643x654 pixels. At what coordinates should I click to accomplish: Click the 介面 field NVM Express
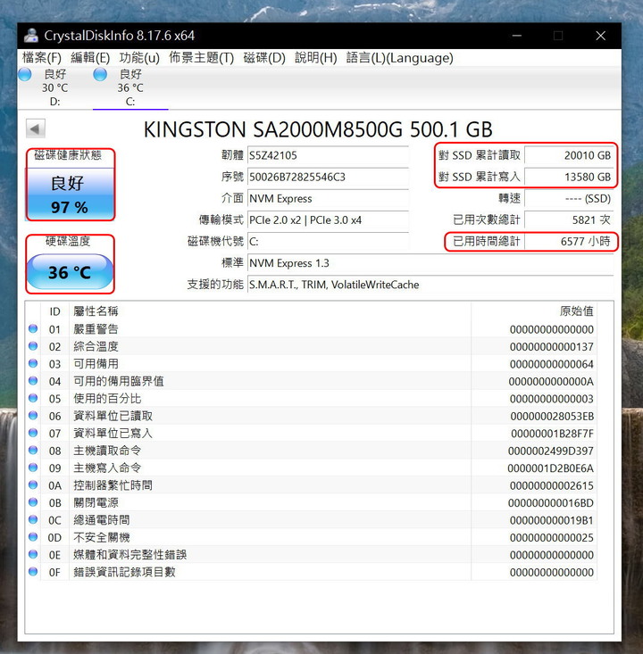(x=328, y=199)
